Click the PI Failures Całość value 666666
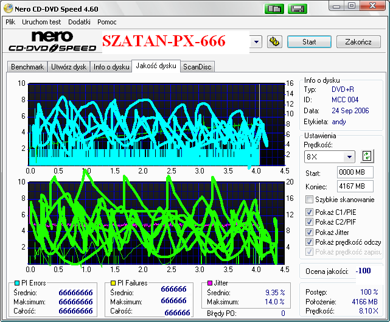 click(x=177, y=312)
